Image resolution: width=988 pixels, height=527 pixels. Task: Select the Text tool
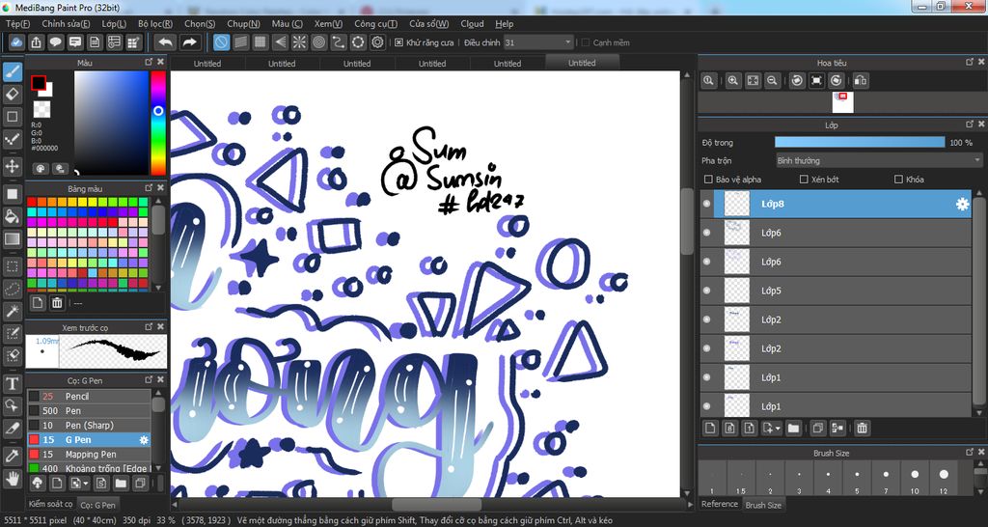12,383
